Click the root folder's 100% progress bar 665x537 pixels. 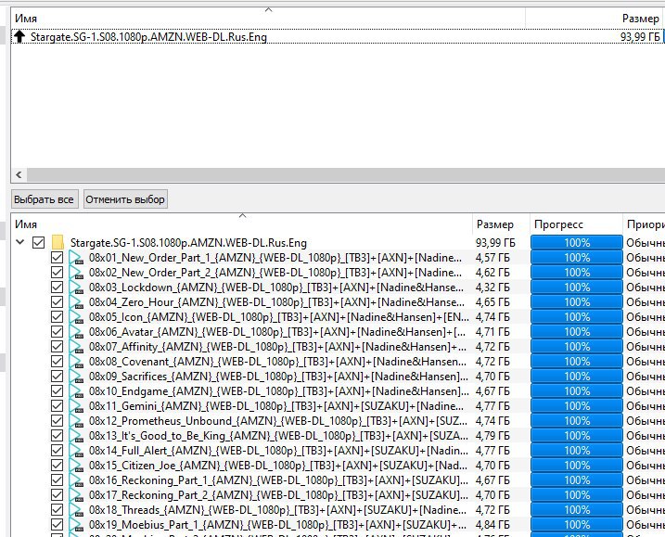coord(577,243)
